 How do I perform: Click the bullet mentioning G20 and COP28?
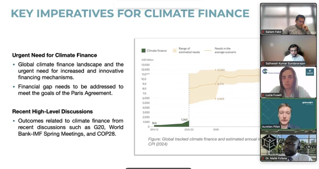pos(70,127)
